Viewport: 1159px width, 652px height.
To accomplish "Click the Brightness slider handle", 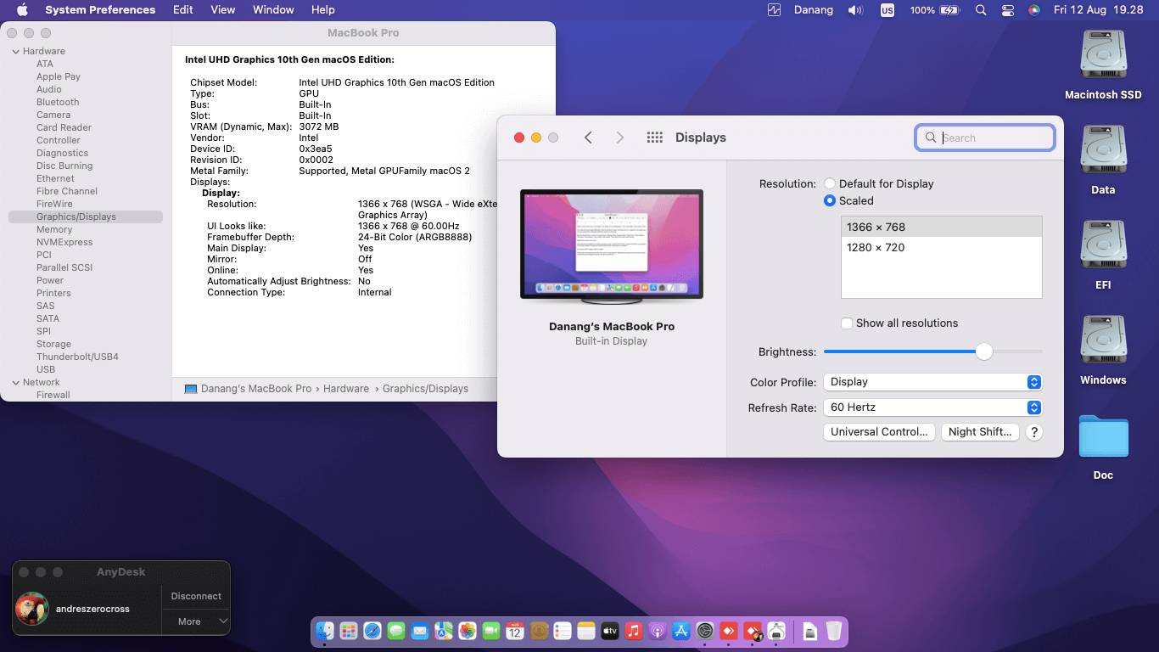I will click(983, 351).
